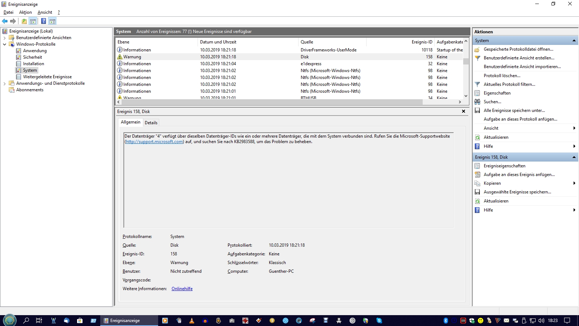
Task: Expand Ansicht submenu arrow
Action: 574,128
